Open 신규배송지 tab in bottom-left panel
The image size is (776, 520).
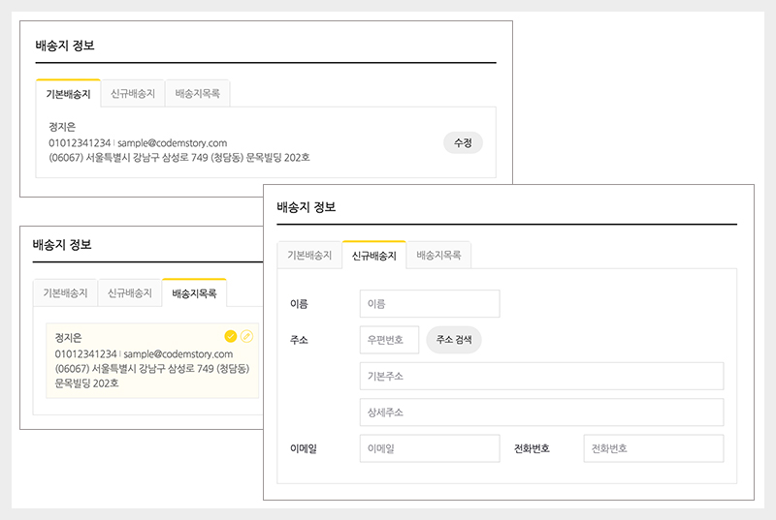coord(130,293)
